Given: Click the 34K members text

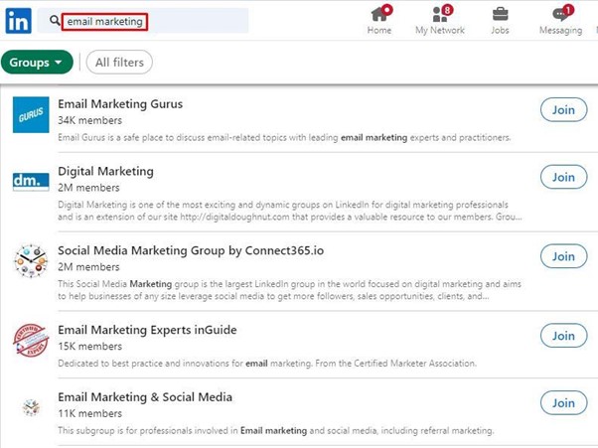Looking at the screenshot, I should (x=90, y=120).
